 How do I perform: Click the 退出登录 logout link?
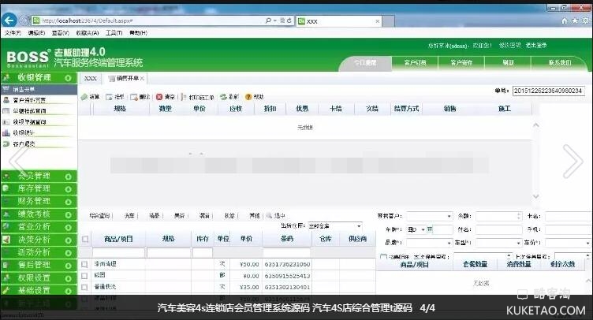[x=536, y=46]
